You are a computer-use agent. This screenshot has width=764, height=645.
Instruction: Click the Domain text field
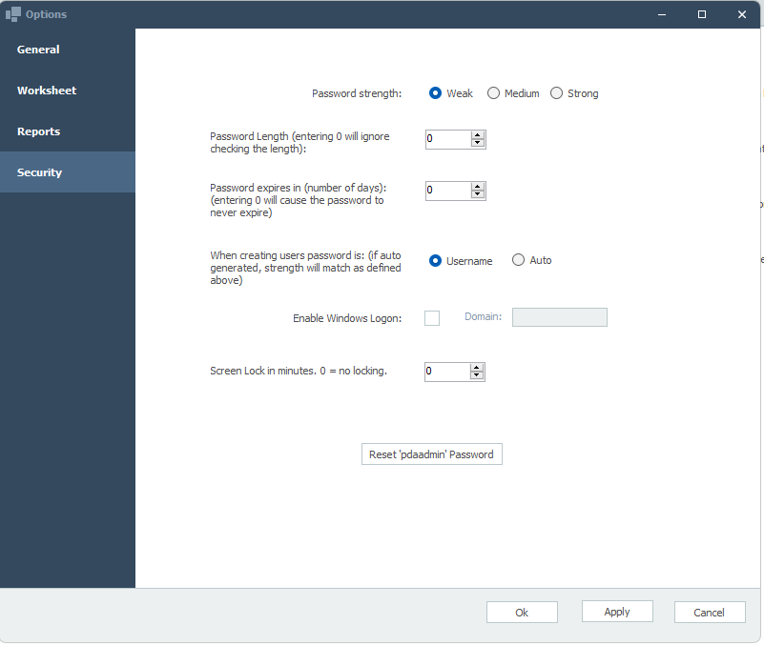(x=559, y=317)
